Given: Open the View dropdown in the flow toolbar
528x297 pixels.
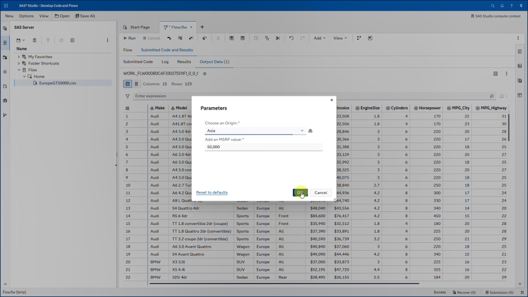Looking at the screenshot, I should coord(340,39).
